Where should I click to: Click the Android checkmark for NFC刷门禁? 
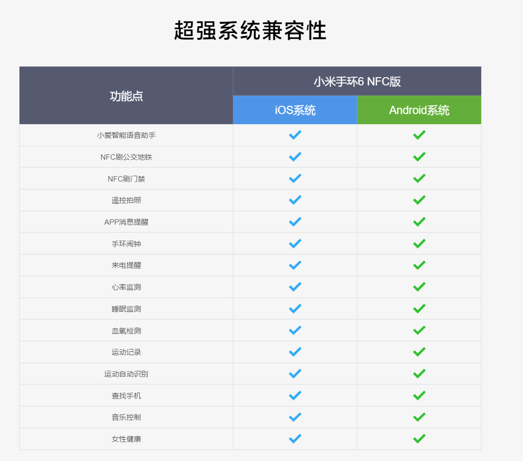419,178
